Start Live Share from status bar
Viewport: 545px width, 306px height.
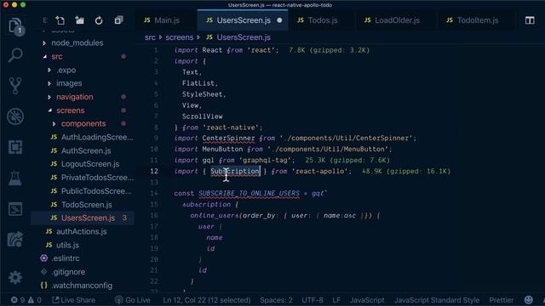[x=74, y=300]
